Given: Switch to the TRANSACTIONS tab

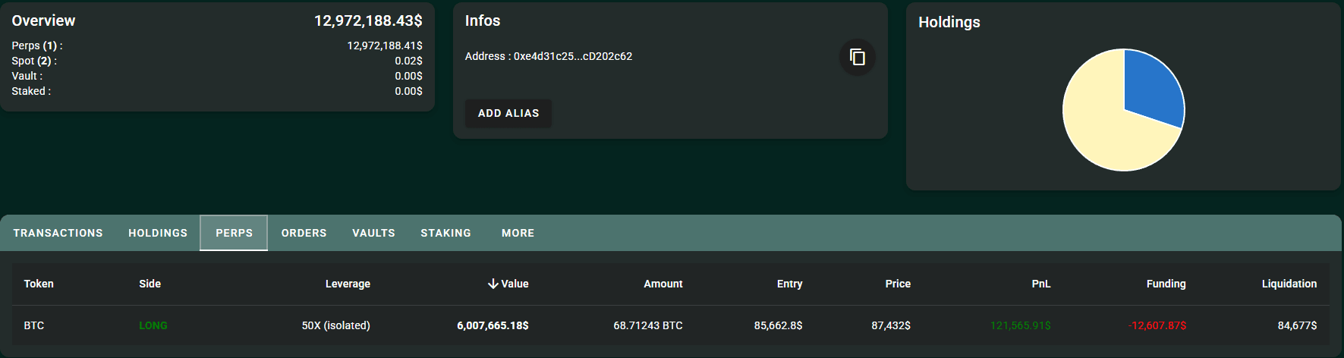Looking at the screenshot, I should (x=58, y=233).
